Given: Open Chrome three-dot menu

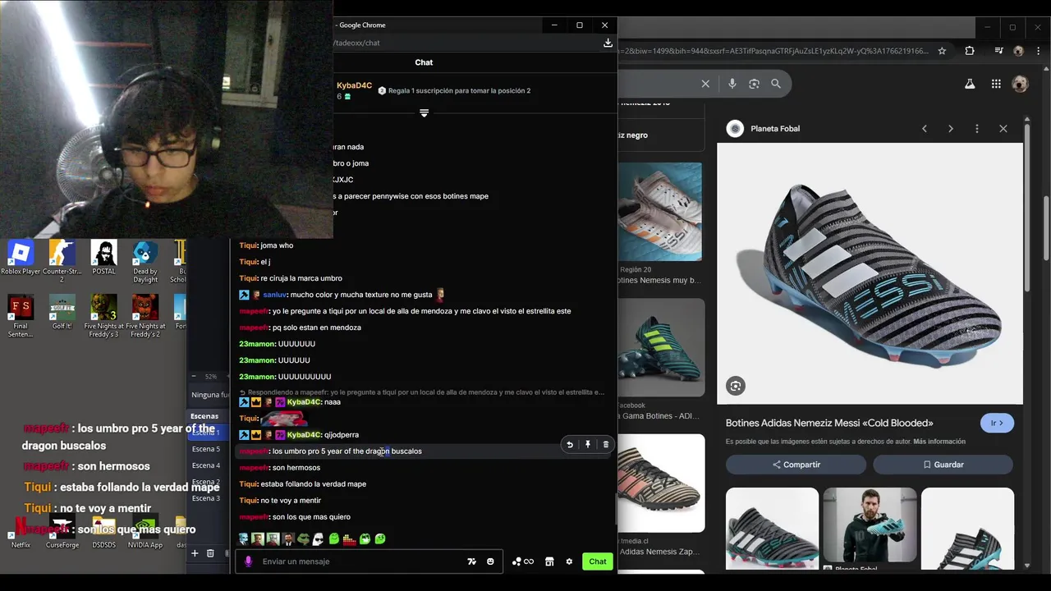Looking at the screenshot, I should pyautogui.click(x=1038, y=51).
